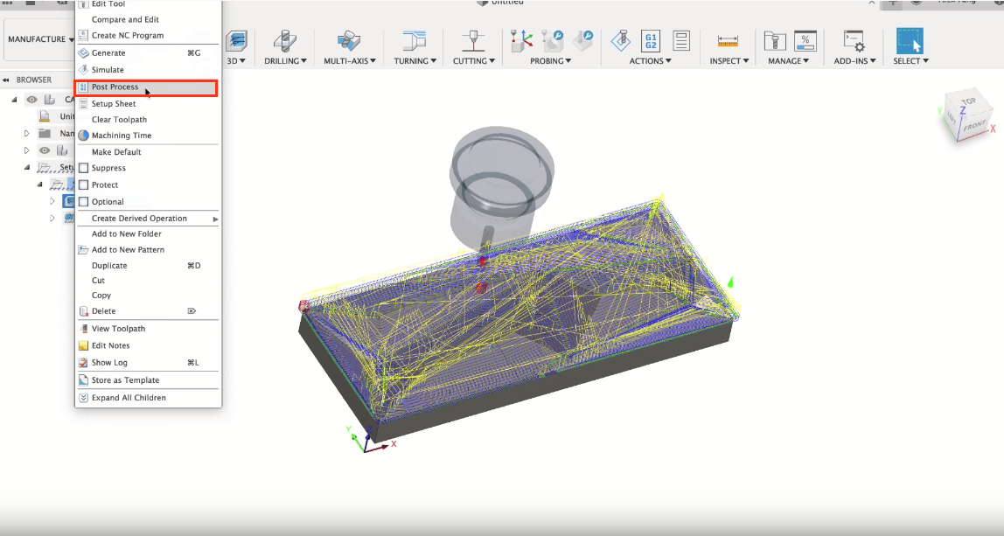Screen dimensions: 1004x536
Task: Expand the Named Views tree node
Action: coord(27,133)
